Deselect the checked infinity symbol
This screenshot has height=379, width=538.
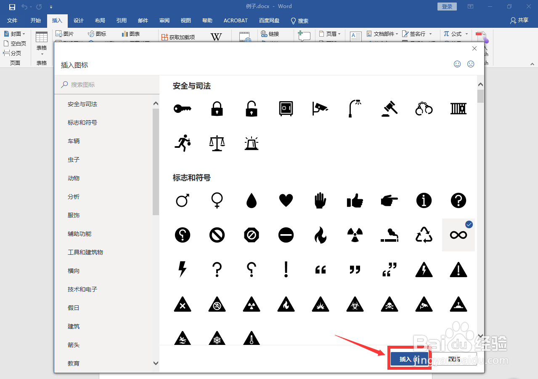pos(458,235)
